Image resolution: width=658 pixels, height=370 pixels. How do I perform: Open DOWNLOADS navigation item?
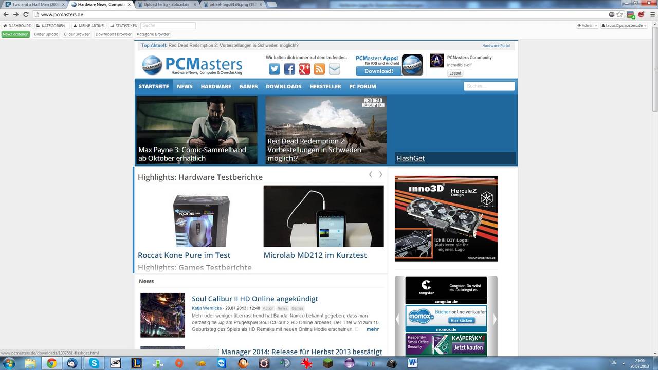pyautogui.click(x=284, y=86)
